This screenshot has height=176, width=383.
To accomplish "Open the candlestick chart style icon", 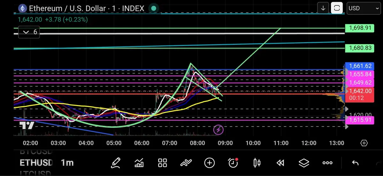I will (x=257, y=163).
